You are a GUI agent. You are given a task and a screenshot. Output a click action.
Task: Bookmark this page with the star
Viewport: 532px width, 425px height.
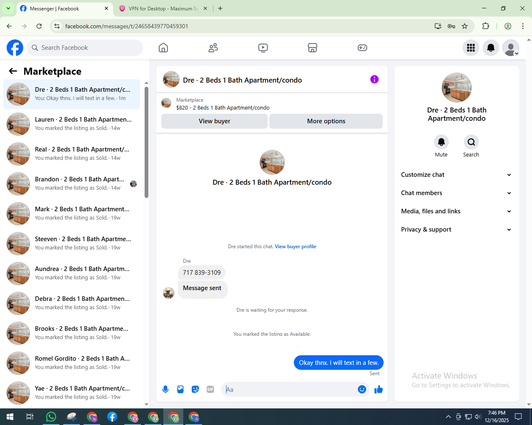click(465, 26)
